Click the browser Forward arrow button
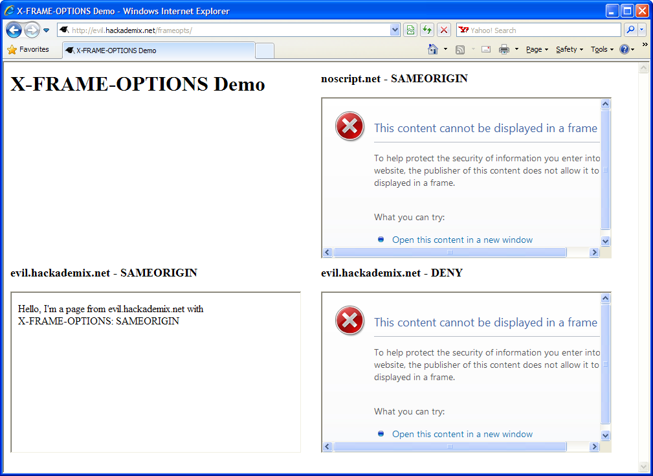 32,30
